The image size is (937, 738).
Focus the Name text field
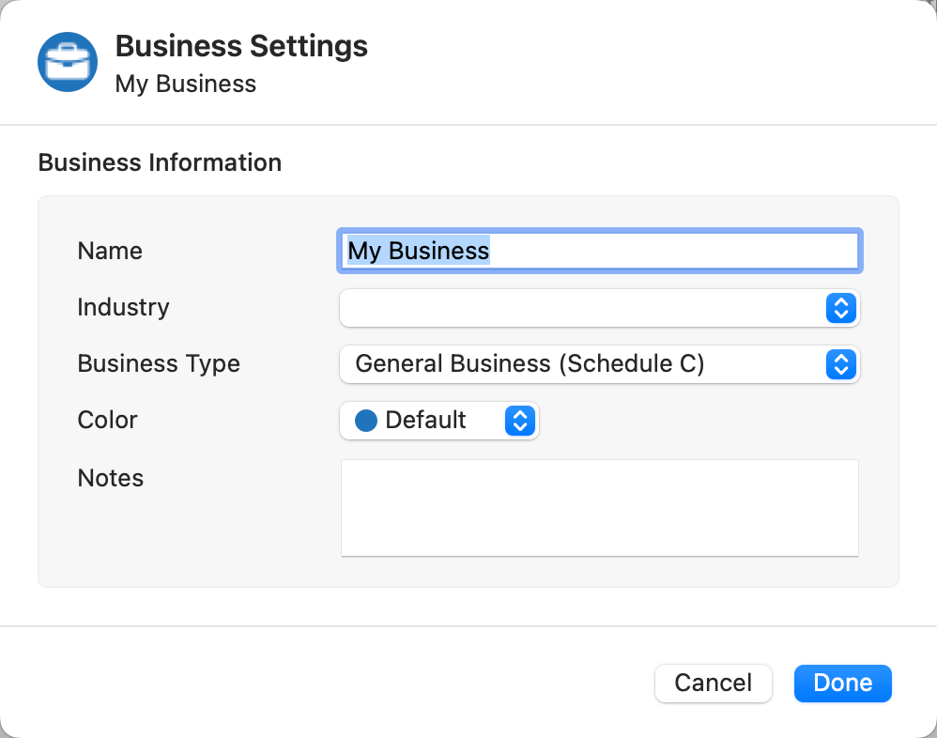tap(599, 251)
